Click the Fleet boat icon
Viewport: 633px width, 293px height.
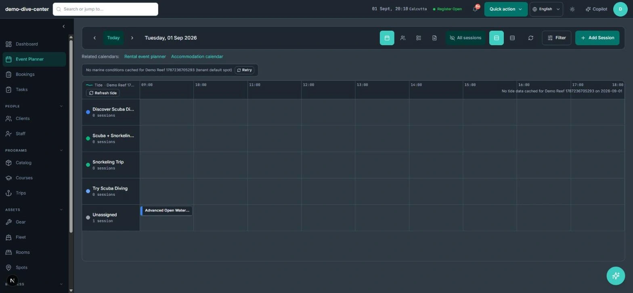tap(8, 237)
